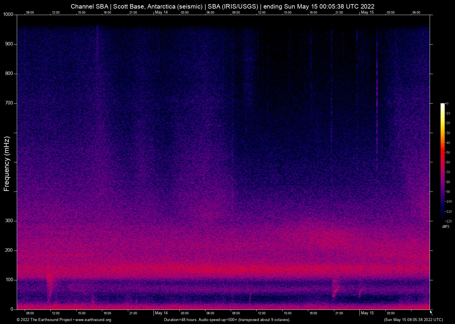Click the 700 frequency axis label
The height and width of the screenshot is (324, 455).
tap(9, 103)
